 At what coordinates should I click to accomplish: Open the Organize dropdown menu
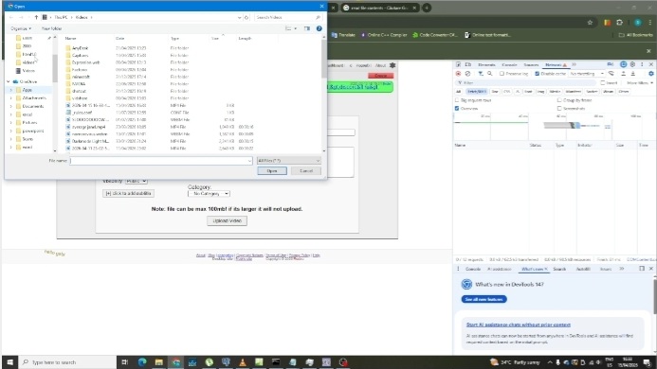tap(21, 28)
